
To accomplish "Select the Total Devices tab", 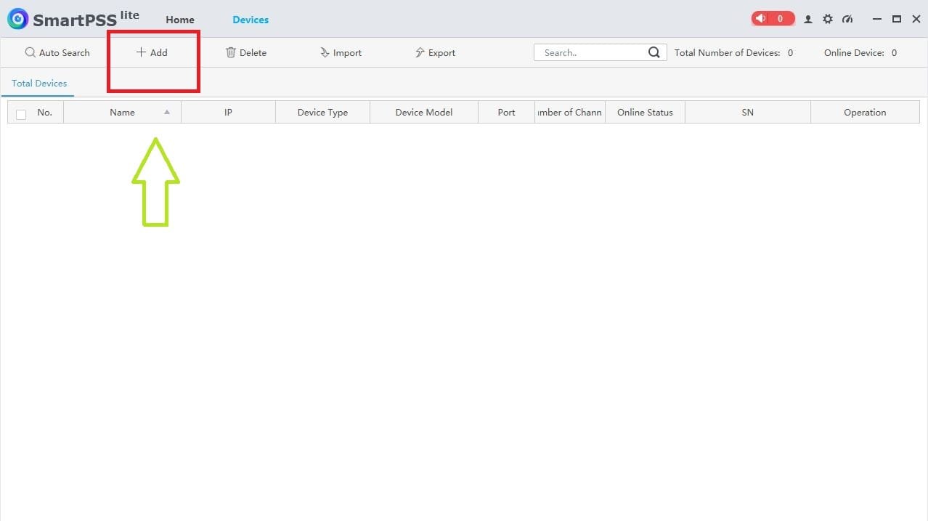I will [x=38, y=83].
